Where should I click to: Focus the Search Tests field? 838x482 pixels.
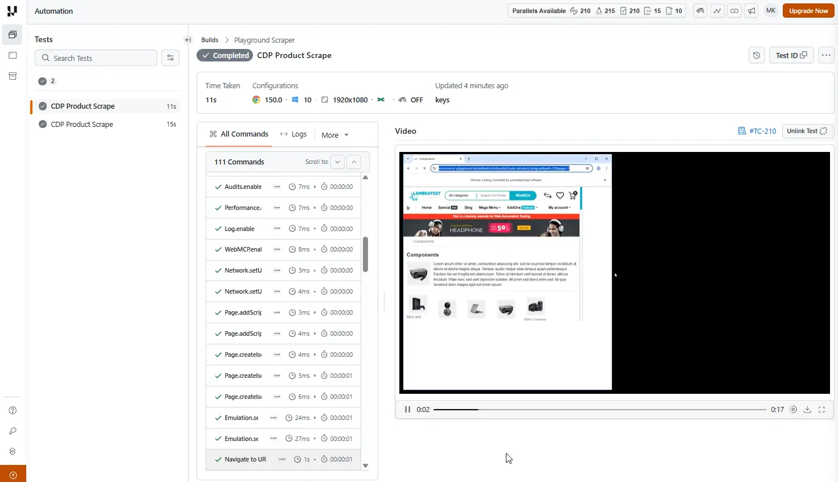tap(96, 58)
